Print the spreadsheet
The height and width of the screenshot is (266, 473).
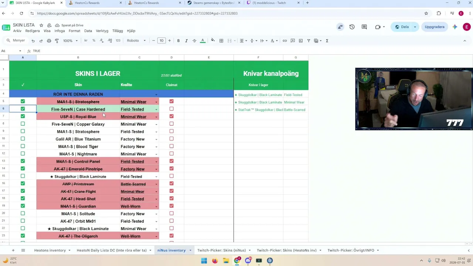pos(49,41)
